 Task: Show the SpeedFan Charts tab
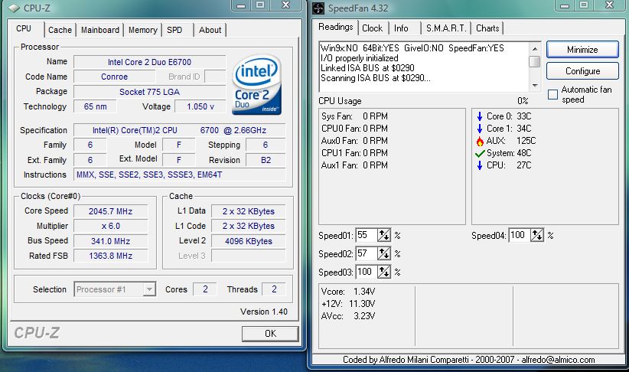click(487, 28)
